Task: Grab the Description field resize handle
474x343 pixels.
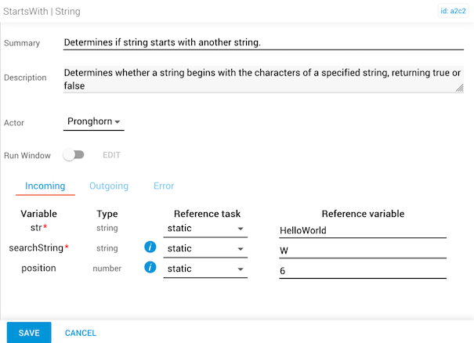Action: point(459,88)
